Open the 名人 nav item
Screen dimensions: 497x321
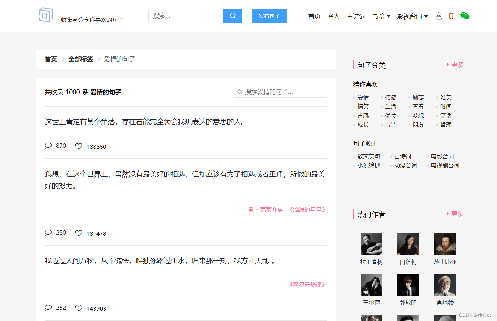tap(334, 16)
